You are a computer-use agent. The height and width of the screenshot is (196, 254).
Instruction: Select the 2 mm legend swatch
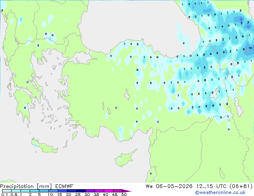34,191
